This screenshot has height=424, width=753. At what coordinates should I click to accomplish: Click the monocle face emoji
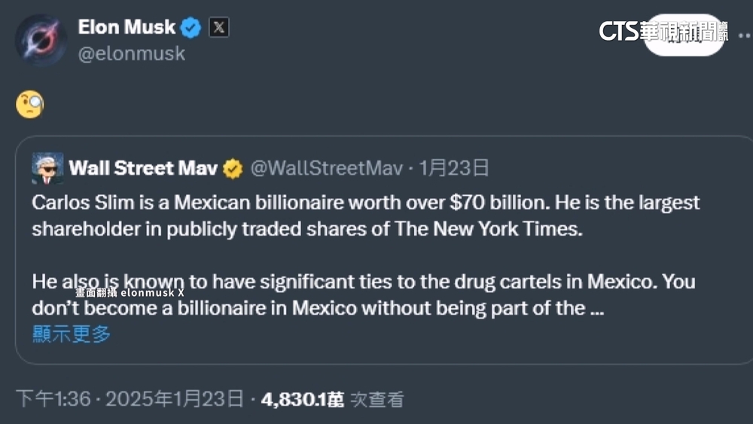(x=30, y=104)
